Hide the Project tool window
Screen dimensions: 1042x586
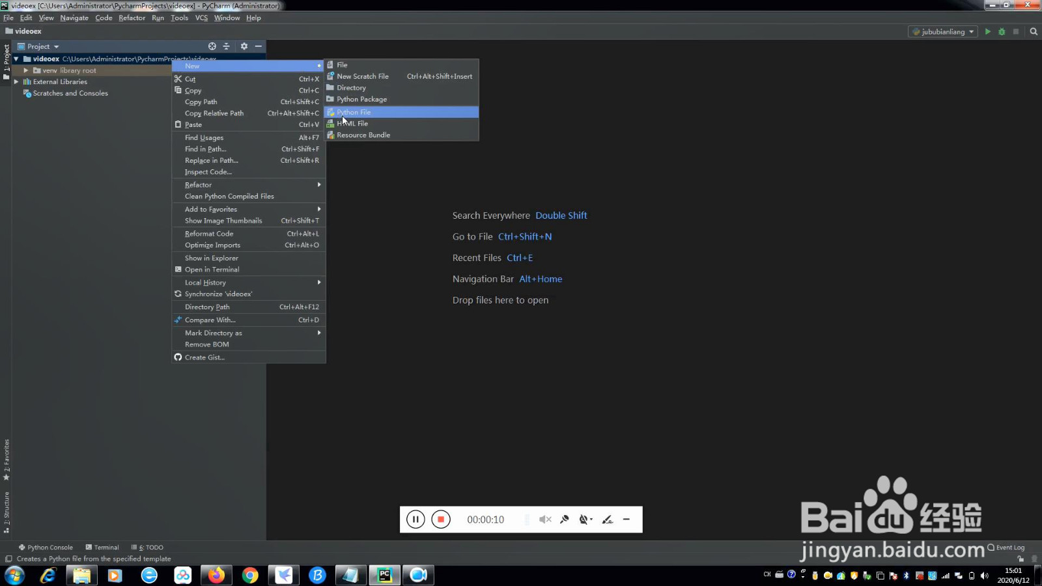click(259, 46)
